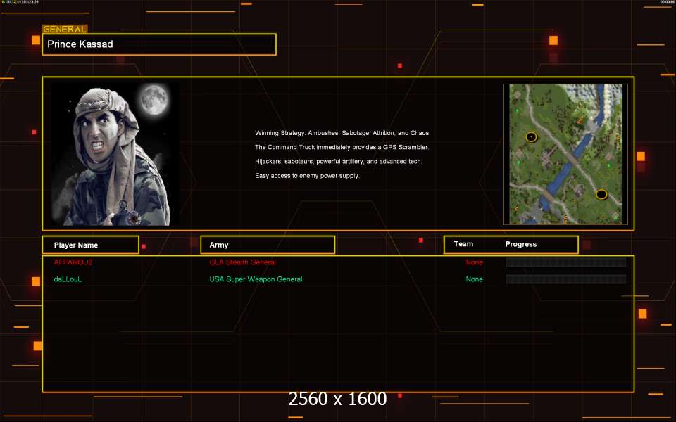
Task: Click daLLouL's team value None
Action: click(474, 279)
